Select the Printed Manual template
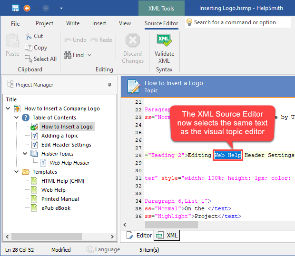The width and height of the screenshot is (295, 256). pyautogui.click(x=60, y=199)
